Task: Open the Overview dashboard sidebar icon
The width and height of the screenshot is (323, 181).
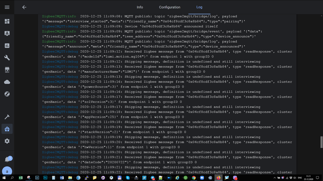Action: (7, 21)
